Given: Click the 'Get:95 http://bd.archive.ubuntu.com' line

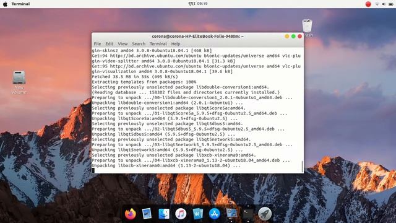Looking at the screenshot, I should click(196, 66).
